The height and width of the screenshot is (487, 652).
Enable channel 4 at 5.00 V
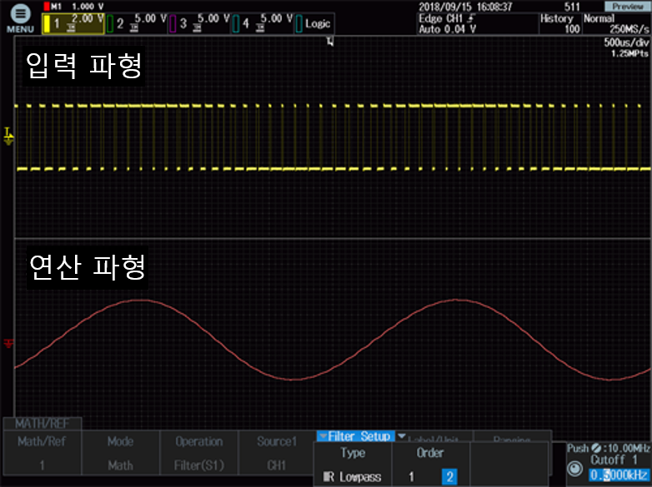pos(263,23)
